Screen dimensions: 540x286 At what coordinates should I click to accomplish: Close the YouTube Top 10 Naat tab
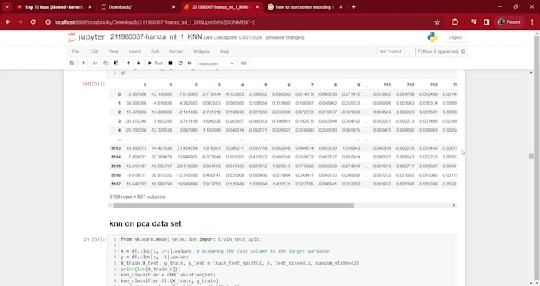click(91, 7)
